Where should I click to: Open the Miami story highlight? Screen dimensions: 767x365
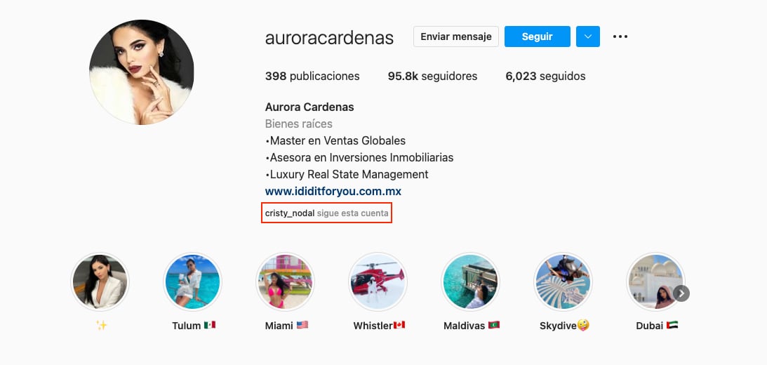pyautogui.click(x=285, y=282)
